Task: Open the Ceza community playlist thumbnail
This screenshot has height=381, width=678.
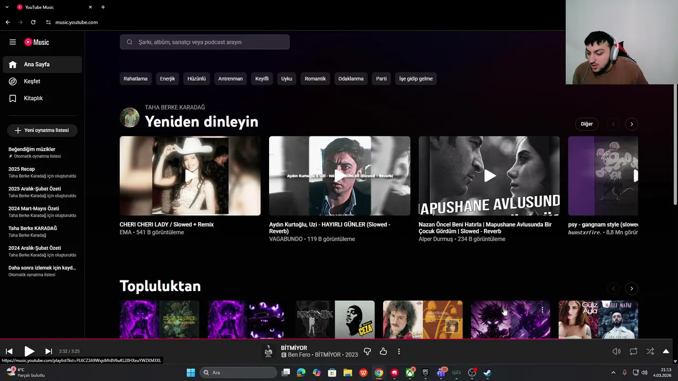Action: tap(335, 319)
